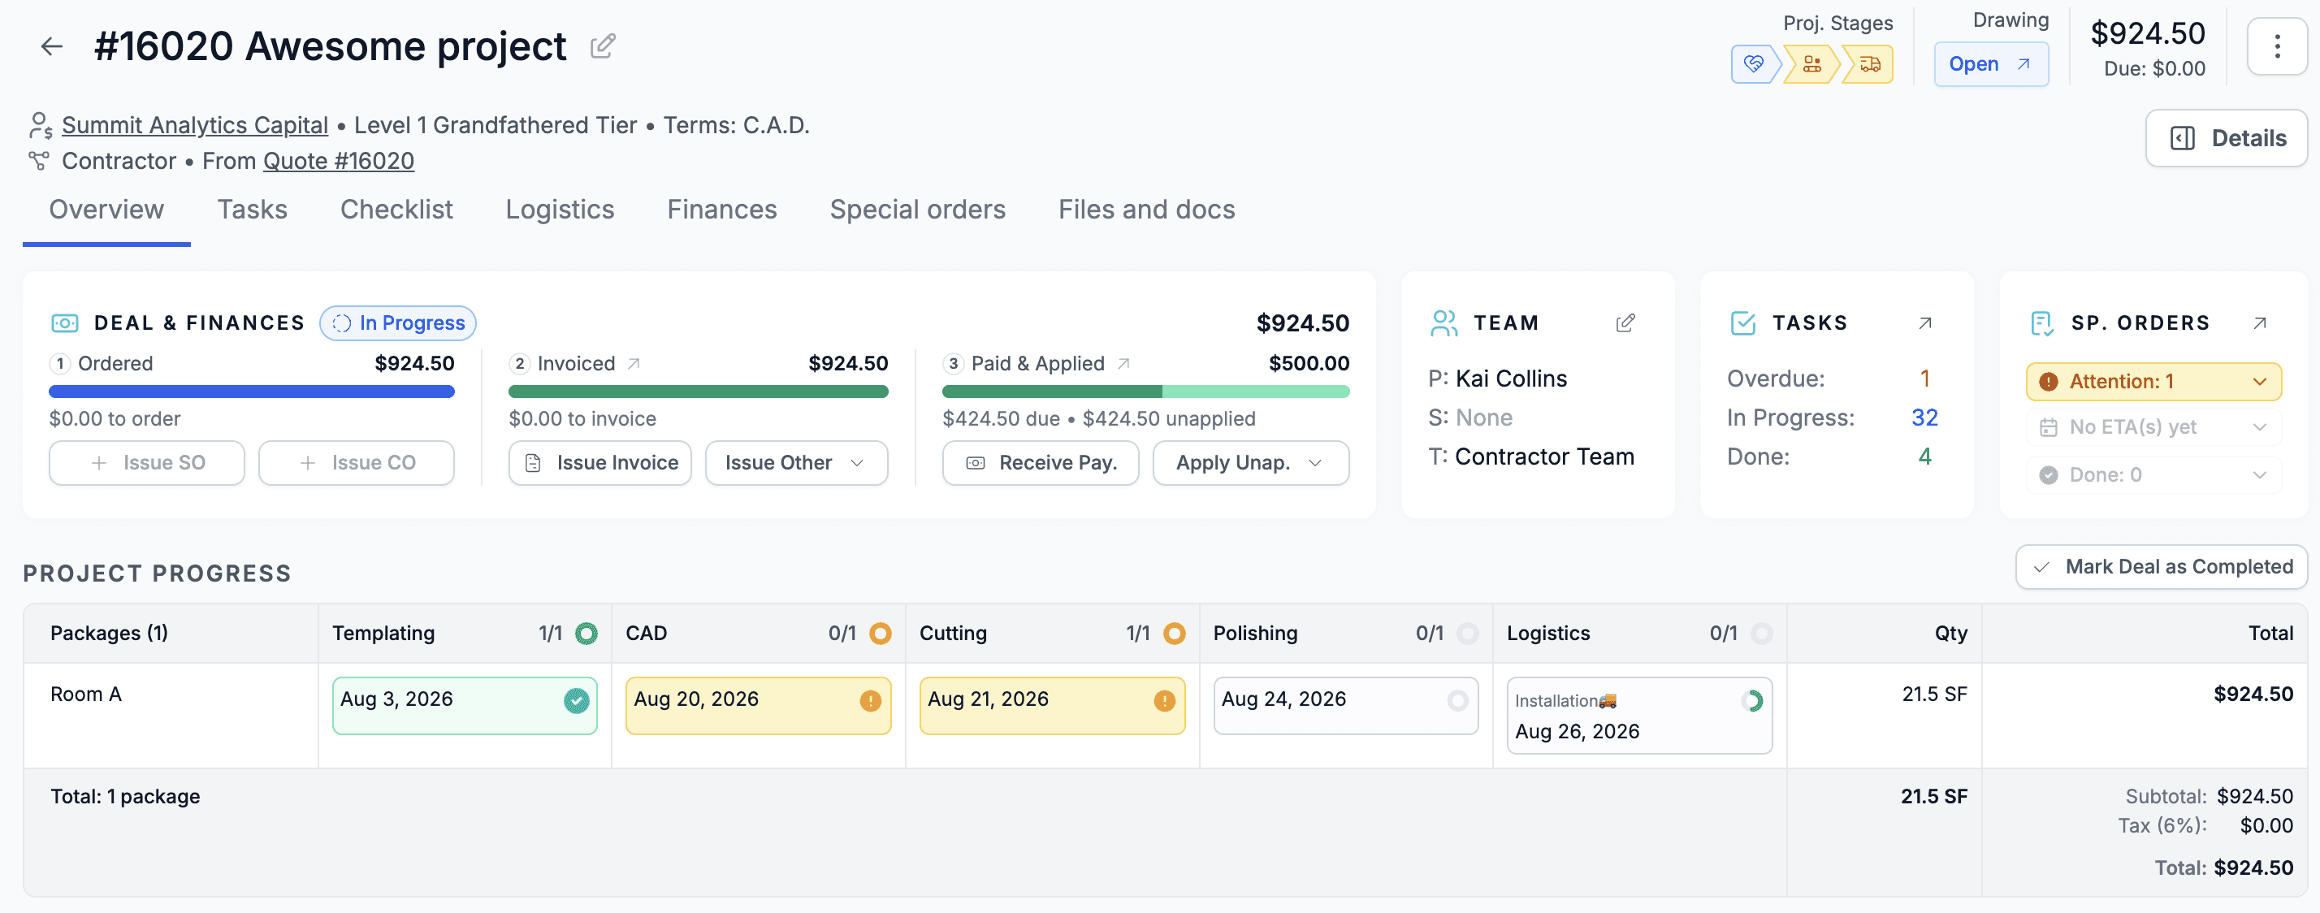Edit project title with pencil icon
Viewport: 2320px width, 913px height.
coord(603,46)
